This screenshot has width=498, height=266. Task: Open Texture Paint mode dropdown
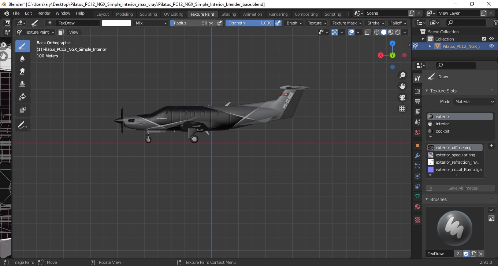pos(36,32)
